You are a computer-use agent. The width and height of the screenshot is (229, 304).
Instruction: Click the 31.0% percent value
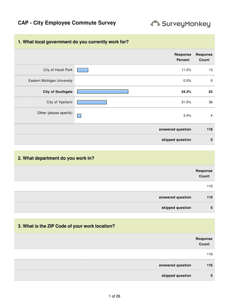click(x=186, y=102)
